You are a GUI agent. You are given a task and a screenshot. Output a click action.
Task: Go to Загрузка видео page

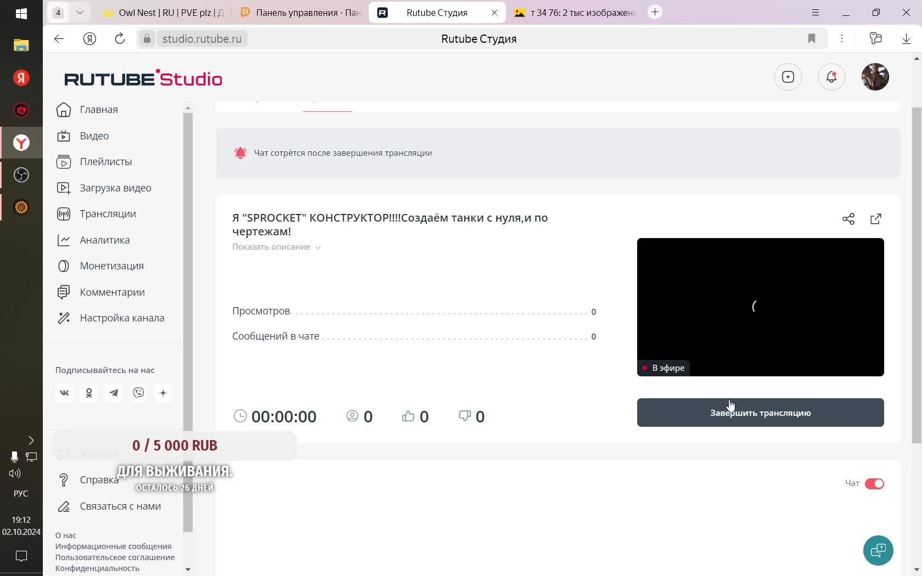tap(104, 188)
